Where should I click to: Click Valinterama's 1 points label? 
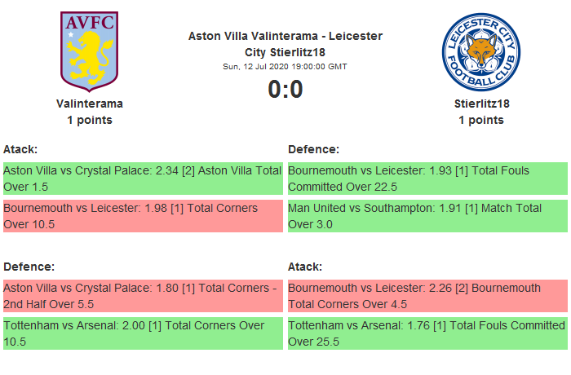[x=90, y=120]
